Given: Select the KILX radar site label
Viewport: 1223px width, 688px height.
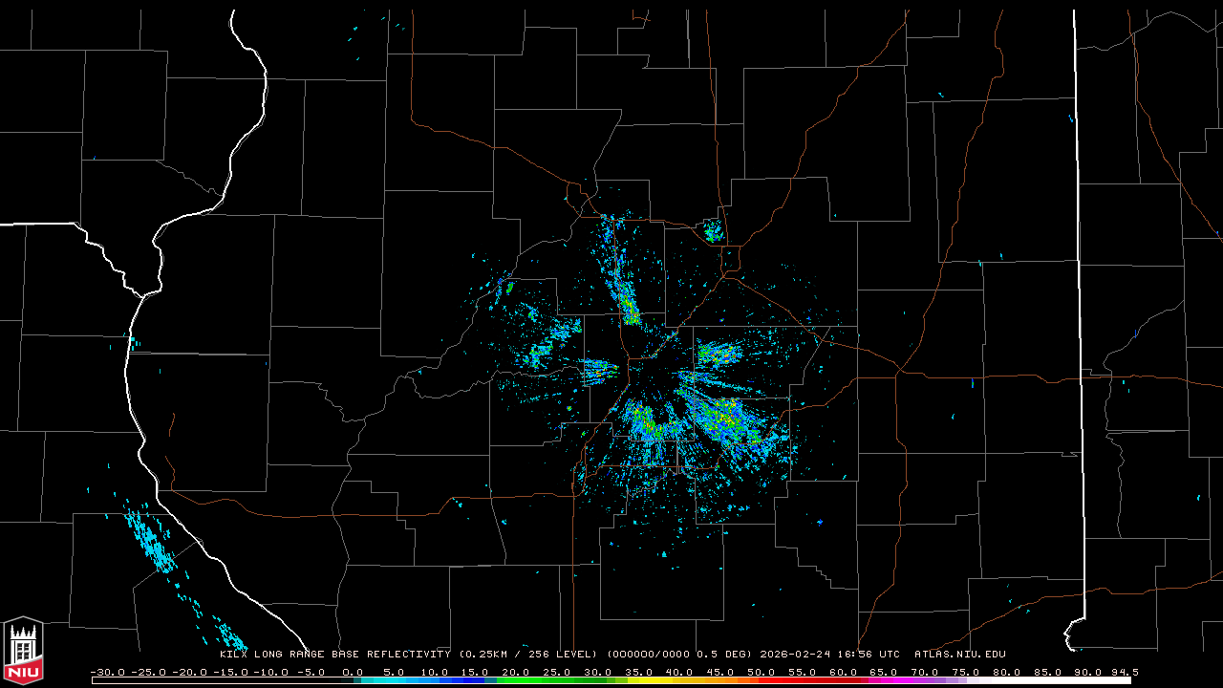Looking at the screenshot, I should point(233,655).
